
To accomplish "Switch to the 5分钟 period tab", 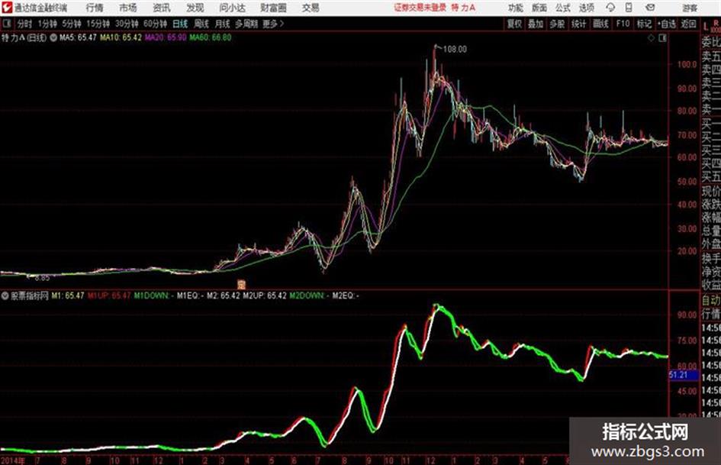I will 71,24.
